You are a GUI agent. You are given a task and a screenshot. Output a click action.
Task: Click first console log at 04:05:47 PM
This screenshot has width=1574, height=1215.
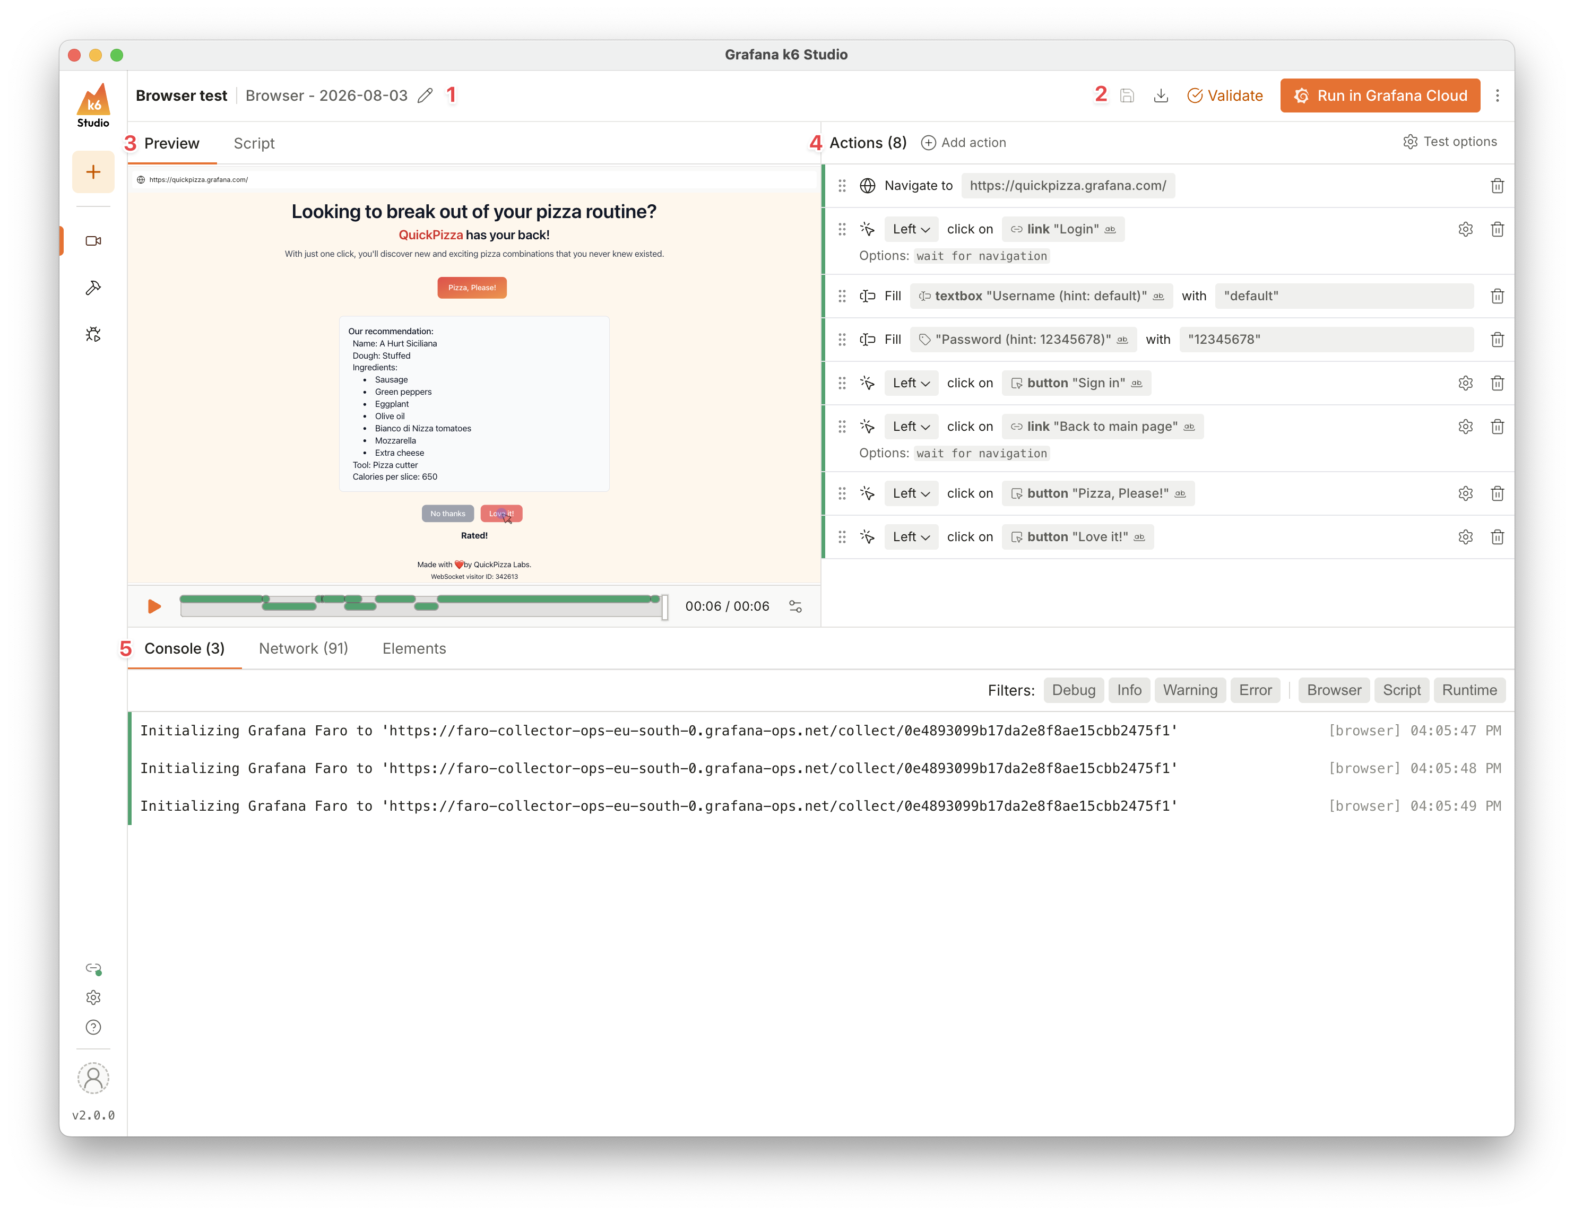coord(821,731)
